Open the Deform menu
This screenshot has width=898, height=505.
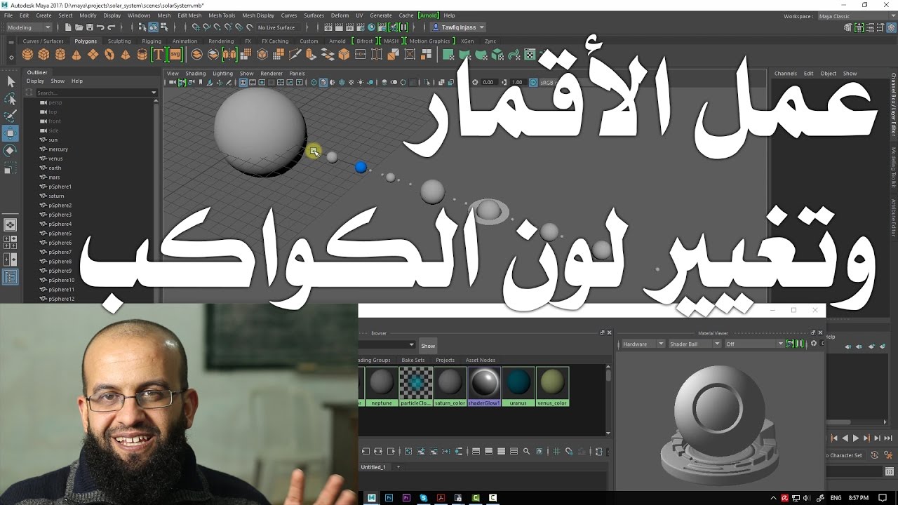pyautogui.click(x=340, y=15)
